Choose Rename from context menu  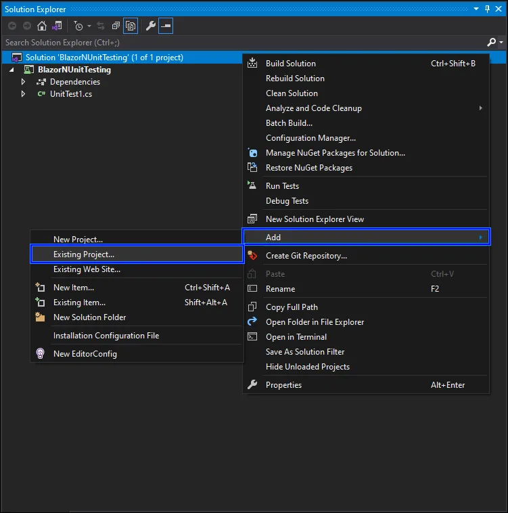pos(366,289)
